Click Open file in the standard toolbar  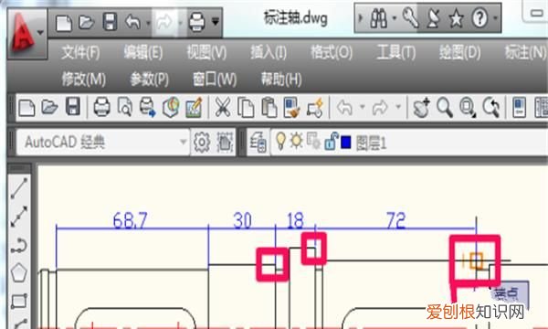(x=49, y=107)
